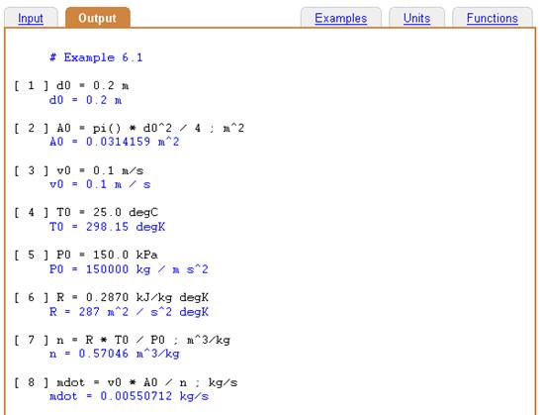The width and height of the screenshot is (542, 415).
Task: Click input line 6 R = 0.2870 kJ/kg degK
Action: tap(112, 298)
